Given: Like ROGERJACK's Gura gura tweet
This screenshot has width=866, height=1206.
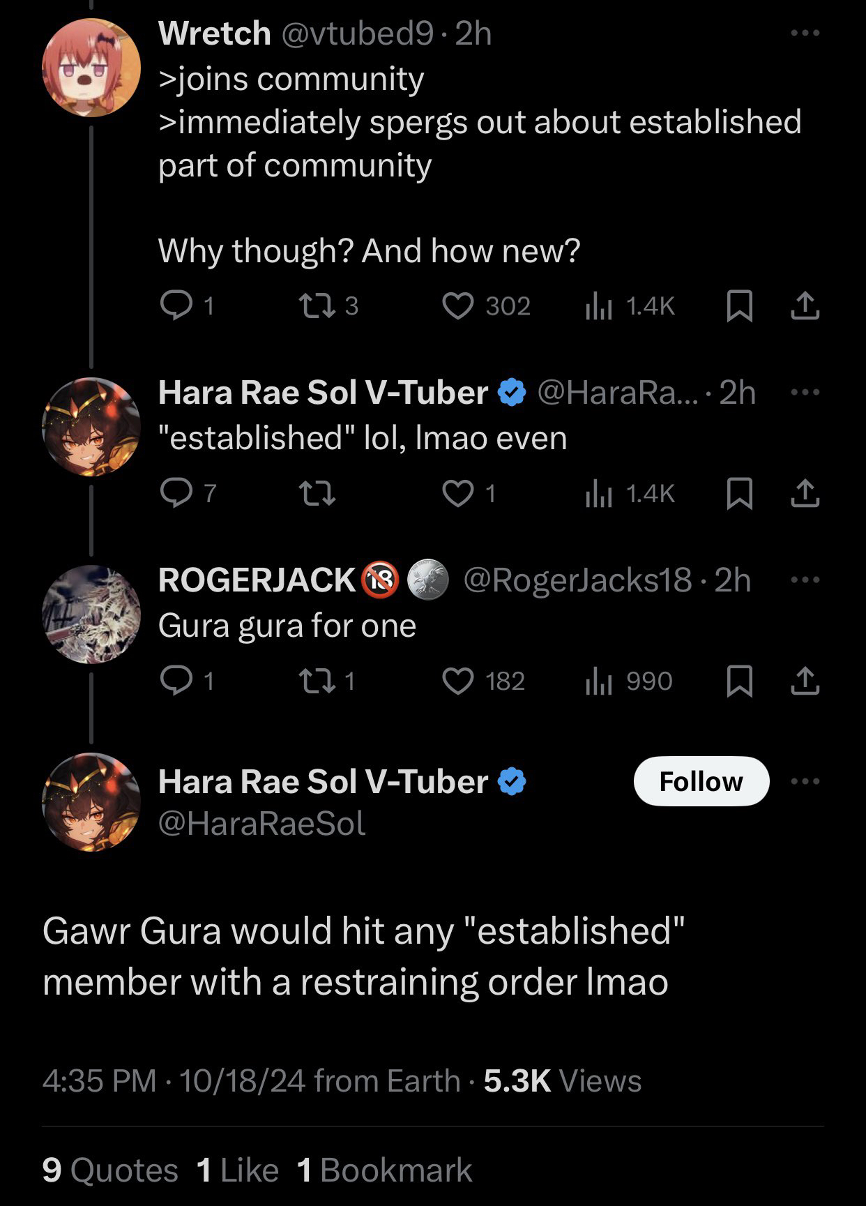Looking at the screenshot, I should point(458,681).
